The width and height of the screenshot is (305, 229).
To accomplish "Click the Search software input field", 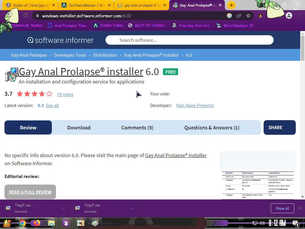I will click(x=189, y=40).
